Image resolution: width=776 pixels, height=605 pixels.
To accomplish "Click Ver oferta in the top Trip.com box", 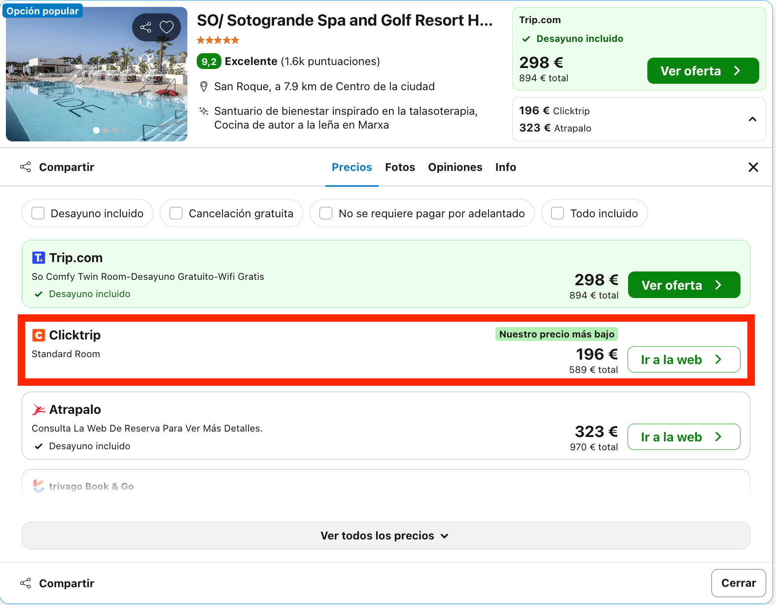I will click(x=703, y=71).
